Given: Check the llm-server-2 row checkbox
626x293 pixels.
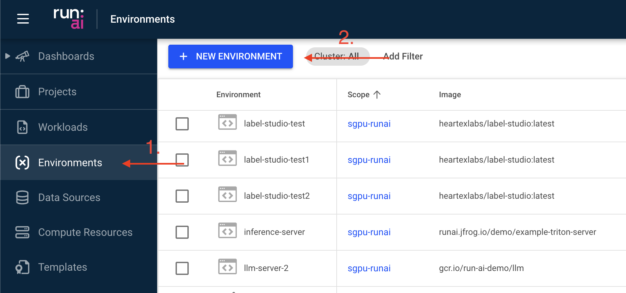Looking at the screenshot, I should pos(182,268).
